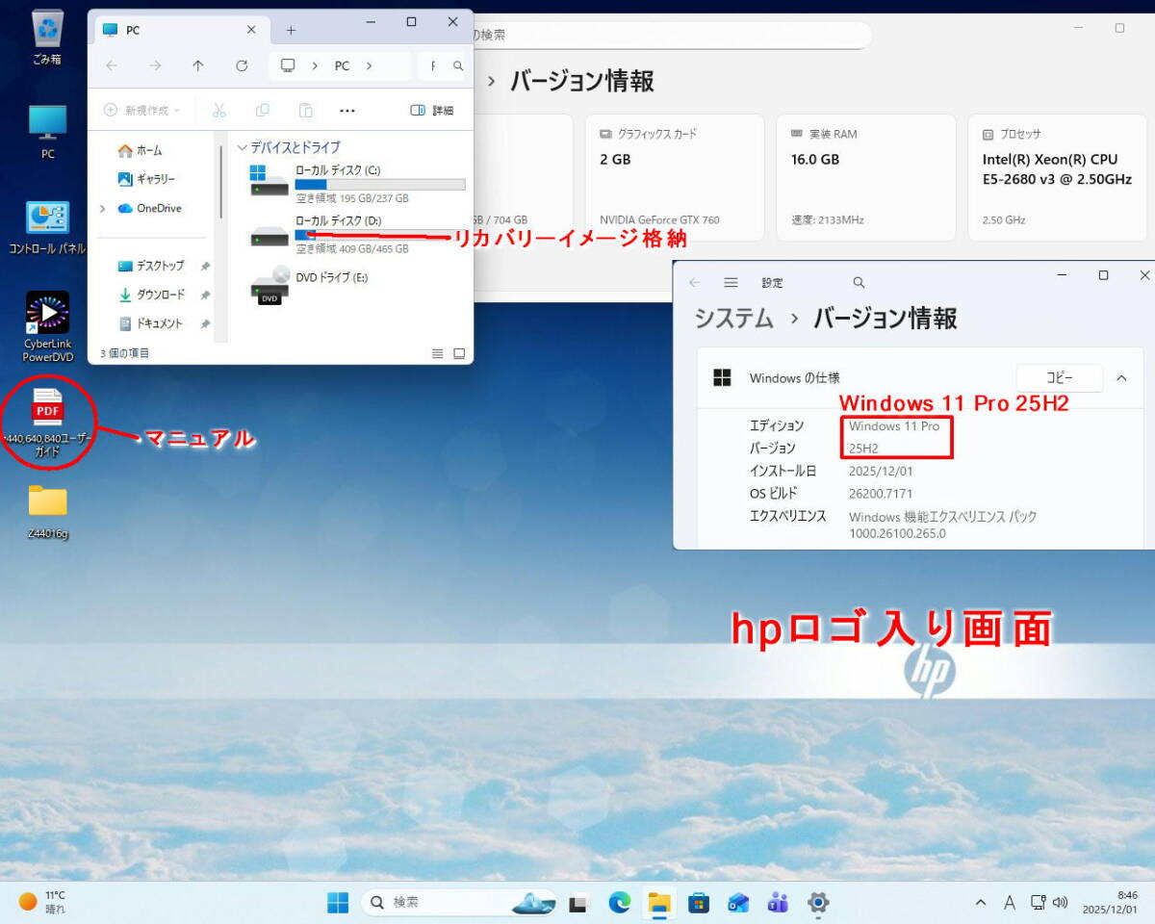Image resolution: width=1155 pixels, height=924 pixels.
Task: Collapse the デバイスとドライブ section
Action: pyautogui.click(x=241, y=147)
